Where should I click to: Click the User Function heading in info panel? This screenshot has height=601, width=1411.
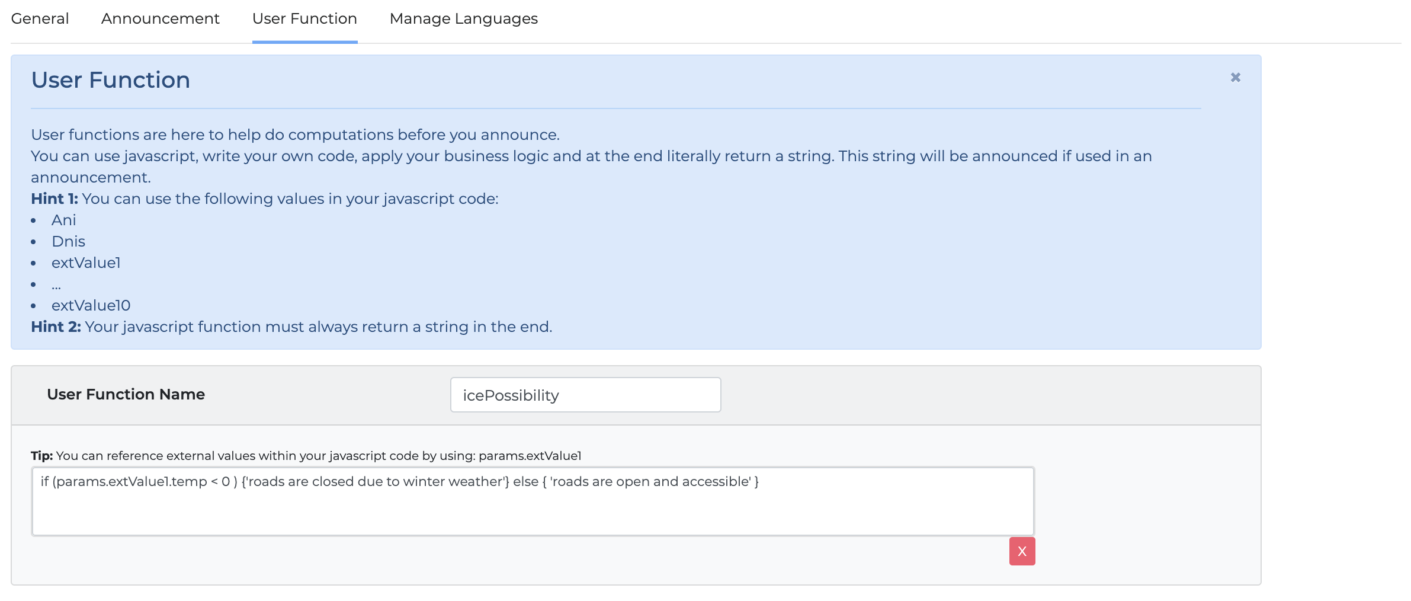tap(111, 80)
